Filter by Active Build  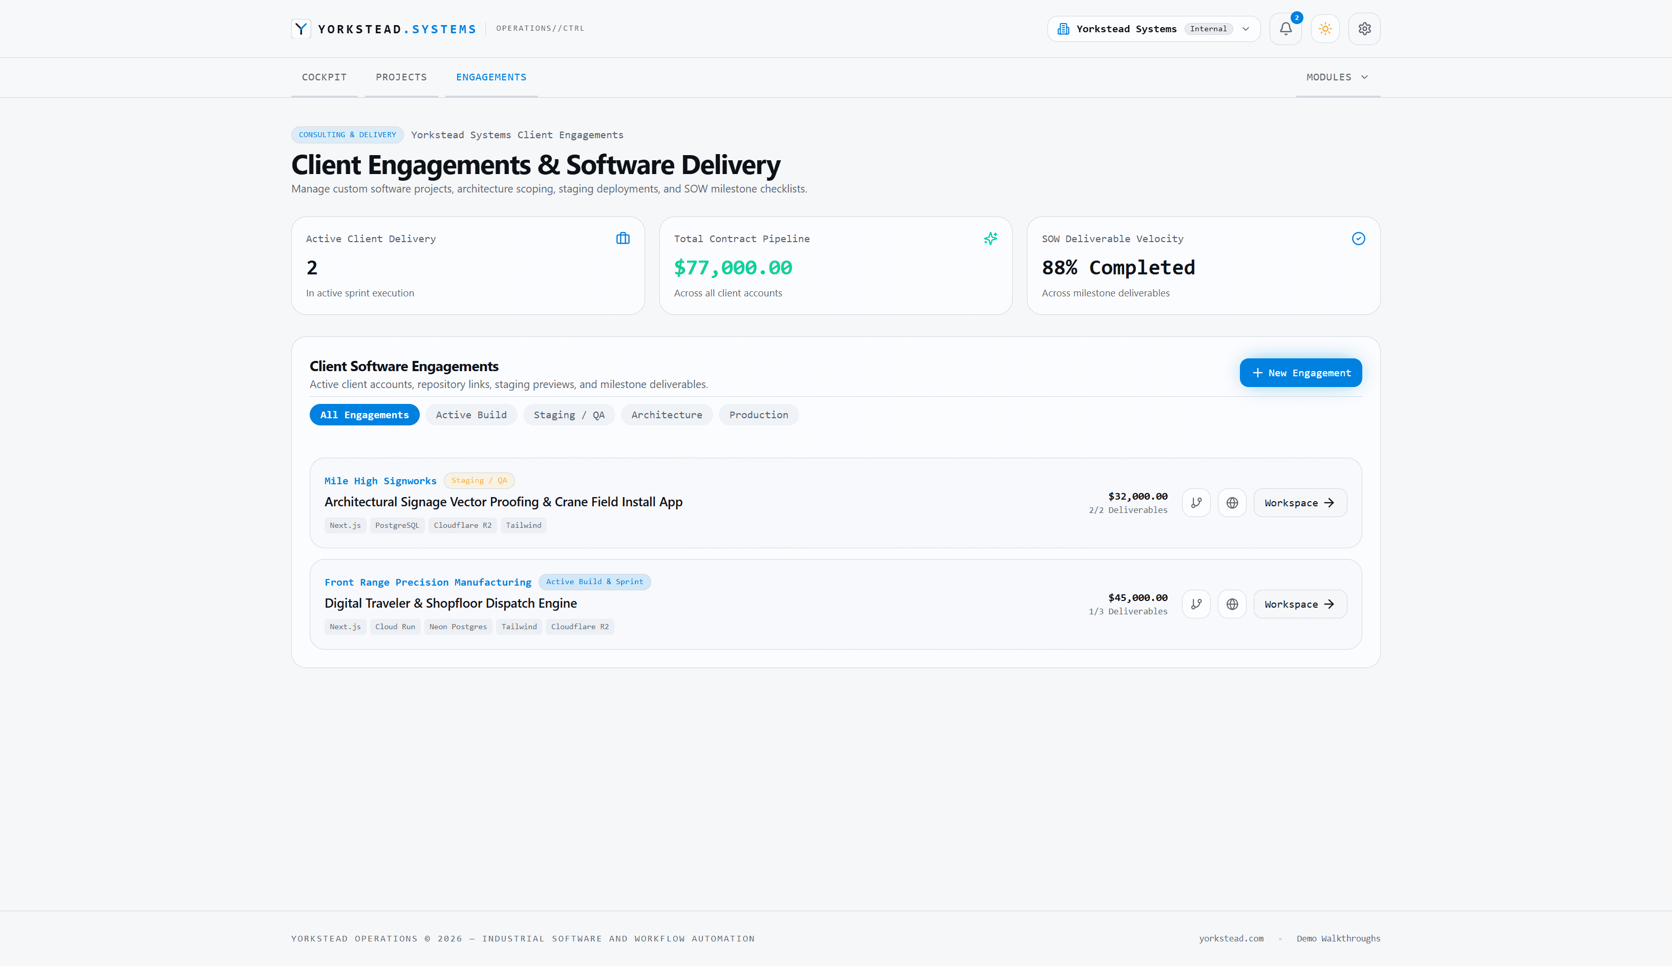(471, 415)
